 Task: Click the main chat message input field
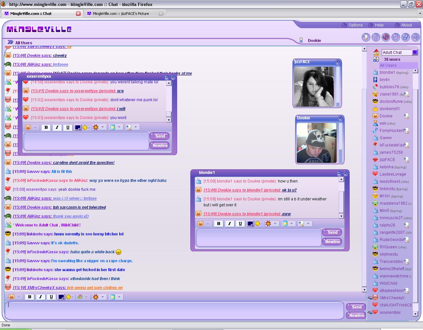(174, 311)
